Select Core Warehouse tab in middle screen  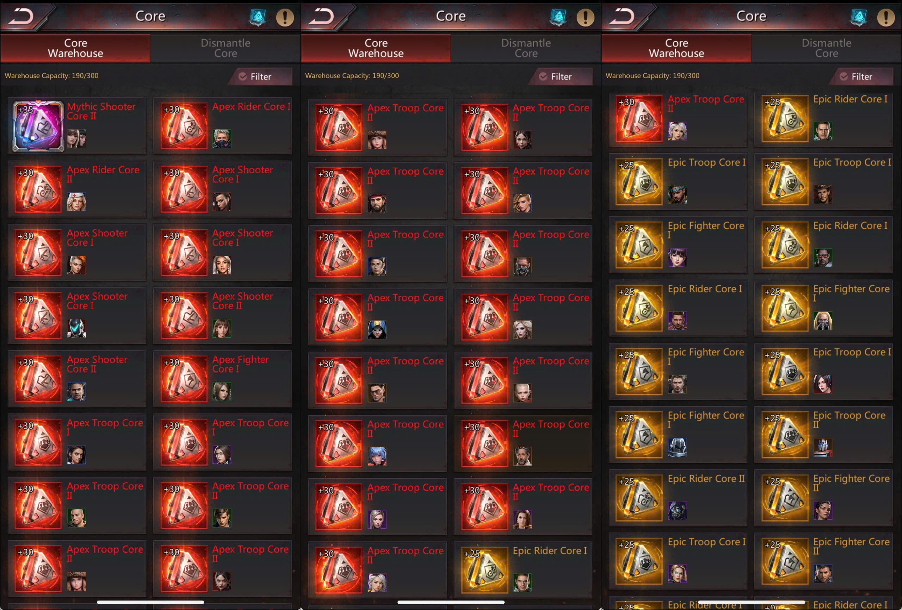(376, 48)
